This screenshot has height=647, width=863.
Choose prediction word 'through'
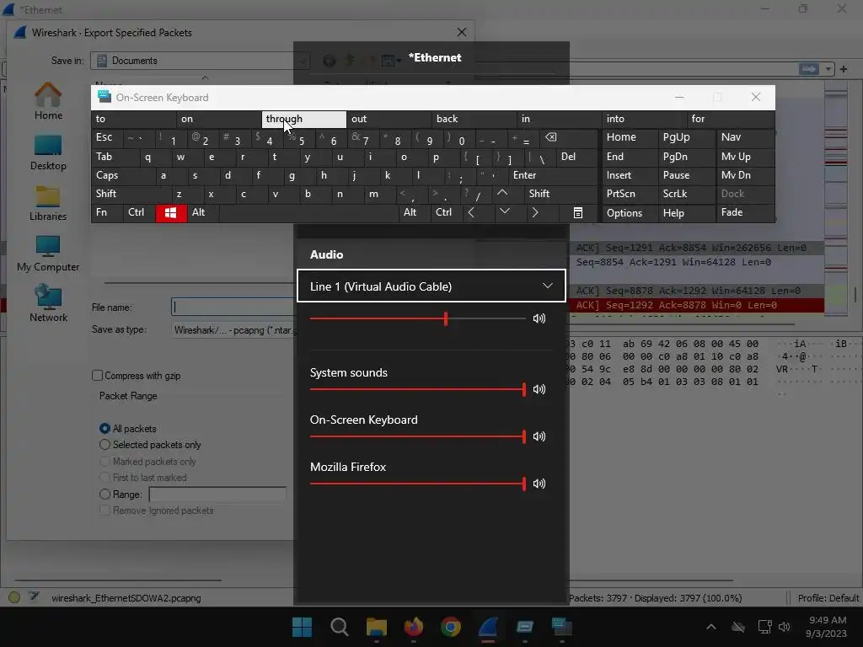[x=303, y=119]
